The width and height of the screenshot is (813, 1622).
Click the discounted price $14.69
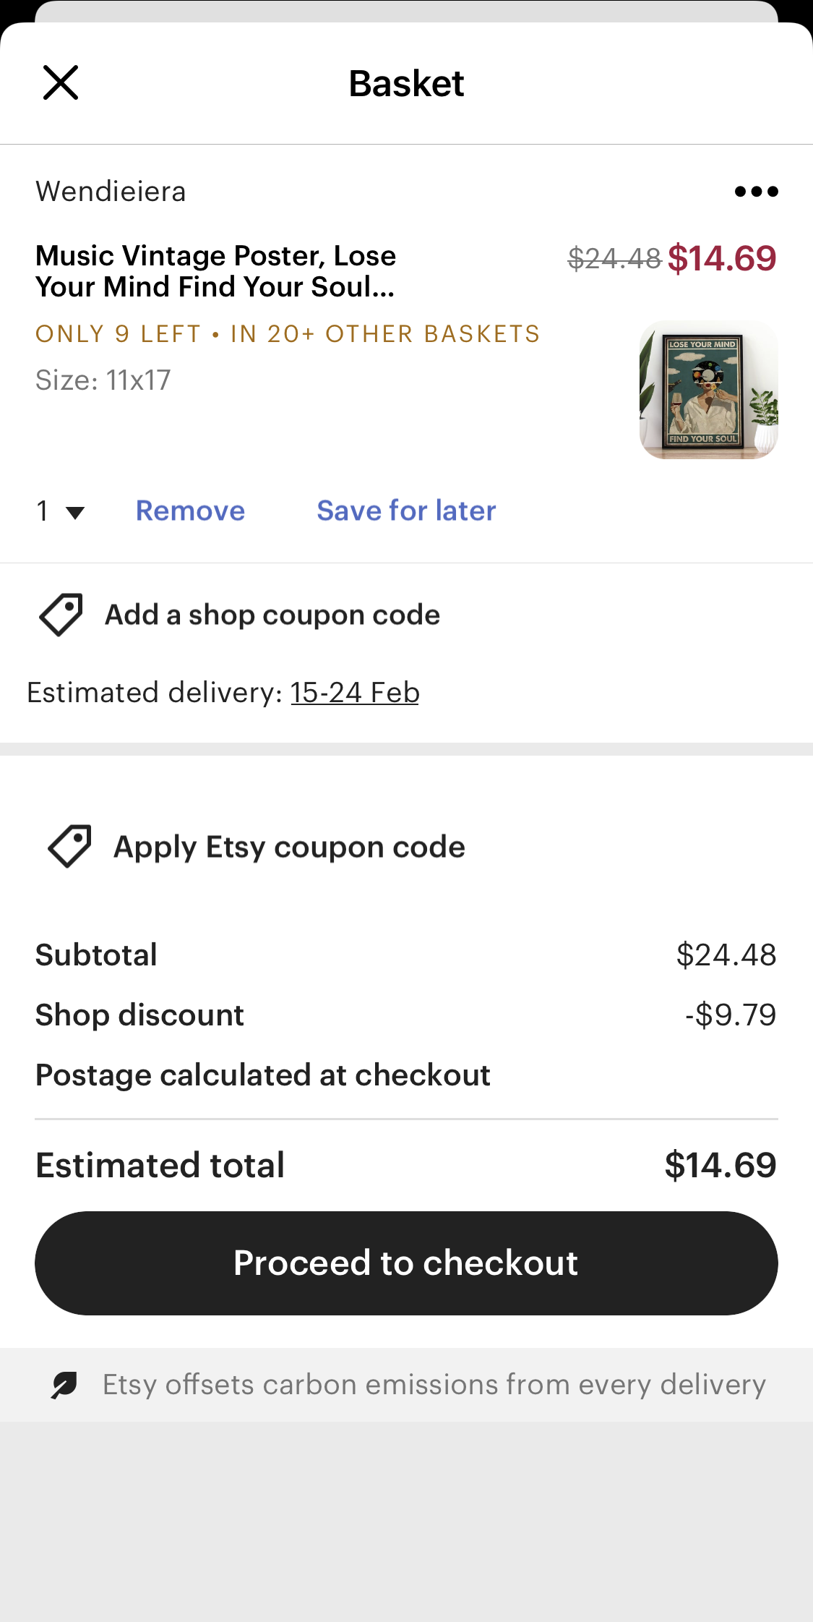723,258
